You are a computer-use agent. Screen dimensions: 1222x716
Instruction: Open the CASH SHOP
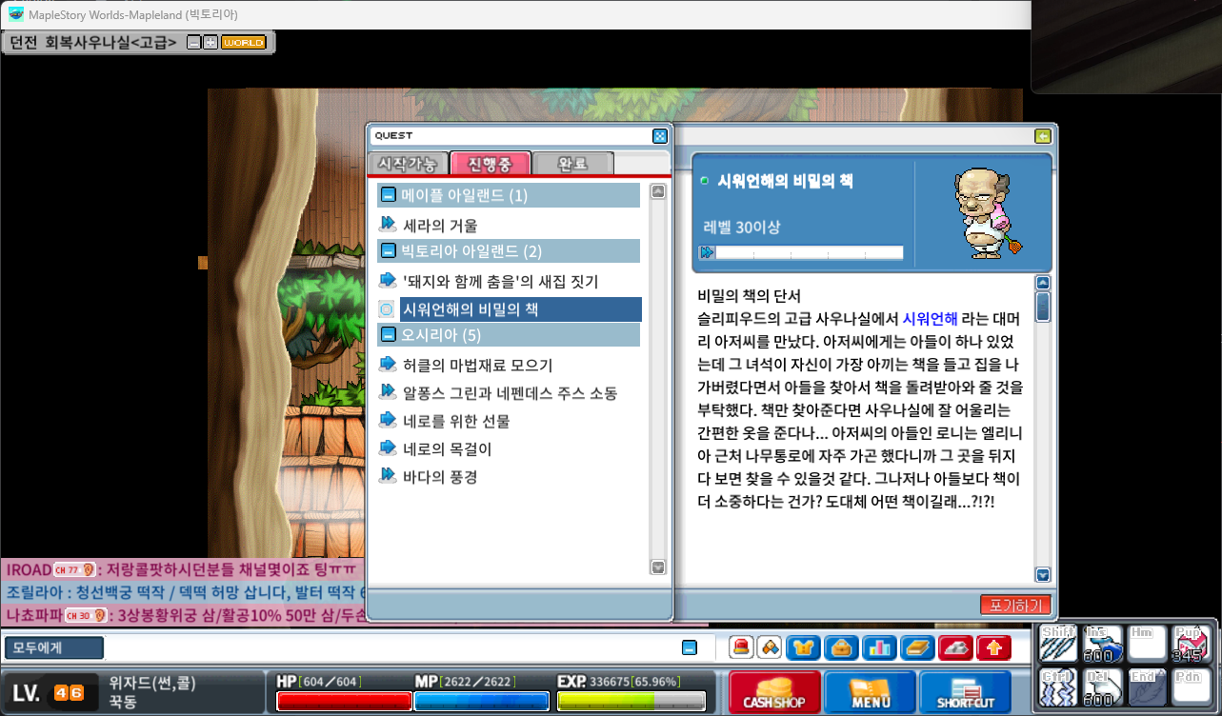point(774,692)
